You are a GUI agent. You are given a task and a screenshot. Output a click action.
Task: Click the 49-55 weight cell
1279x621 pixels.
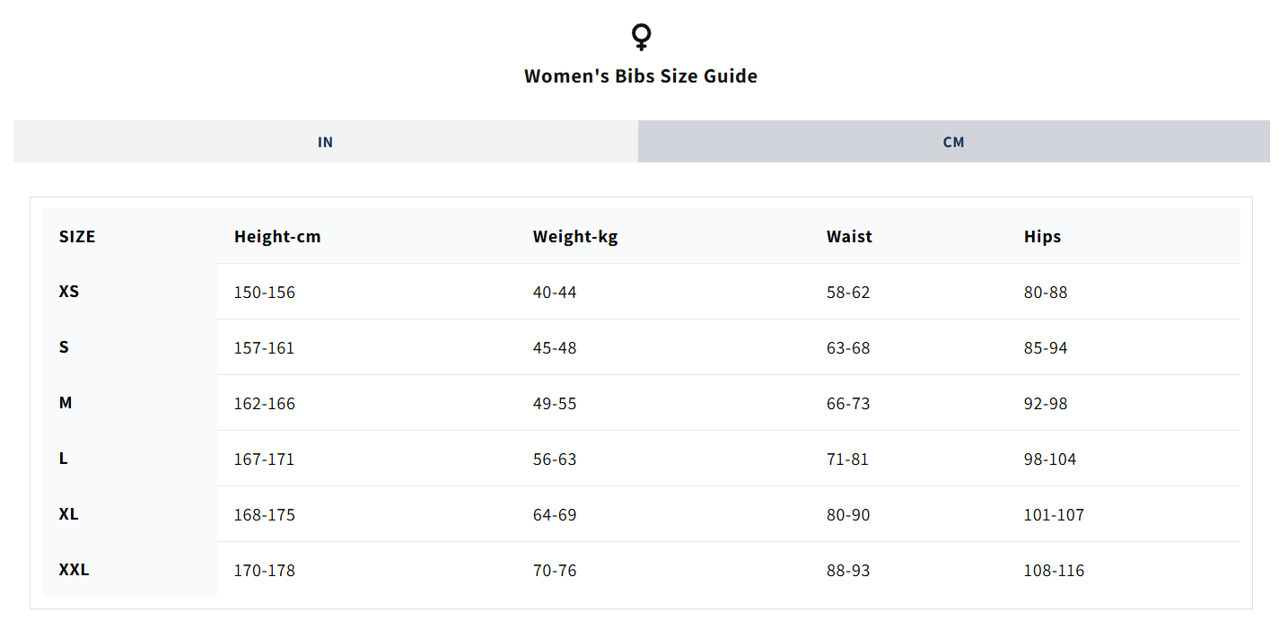555,404
